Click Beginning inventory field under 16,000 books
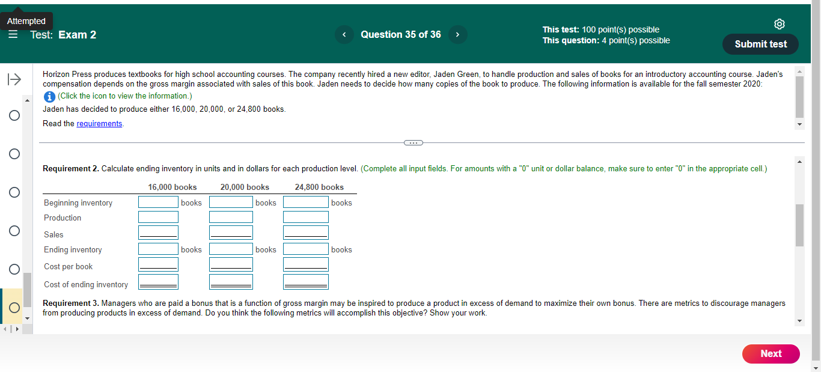 pyautogui.click(x=157, y=202)
